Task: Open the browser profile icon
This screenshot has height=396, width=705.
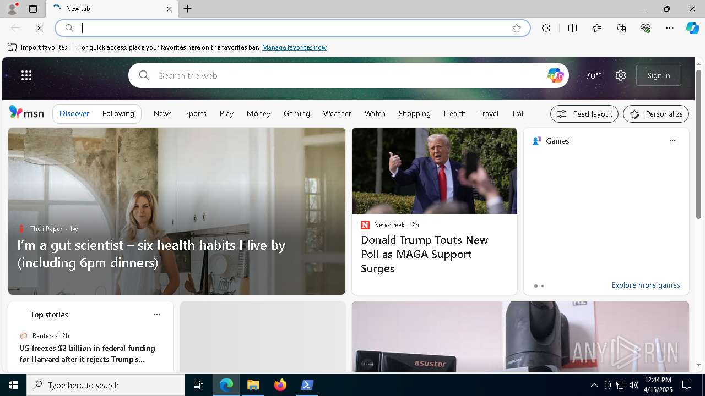Action: pyautogui.click(x=12, y=9)
